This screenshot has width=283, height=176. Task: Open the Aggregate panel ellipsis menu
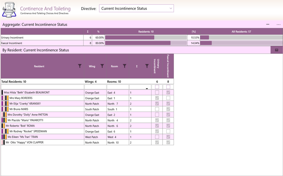click(278, 25)
